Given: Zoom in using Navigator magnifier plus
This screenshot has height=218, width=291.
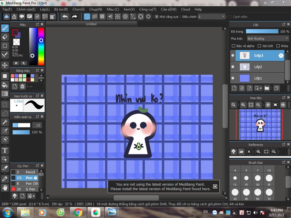Looking at the screenshot, I should coord(243,105).
